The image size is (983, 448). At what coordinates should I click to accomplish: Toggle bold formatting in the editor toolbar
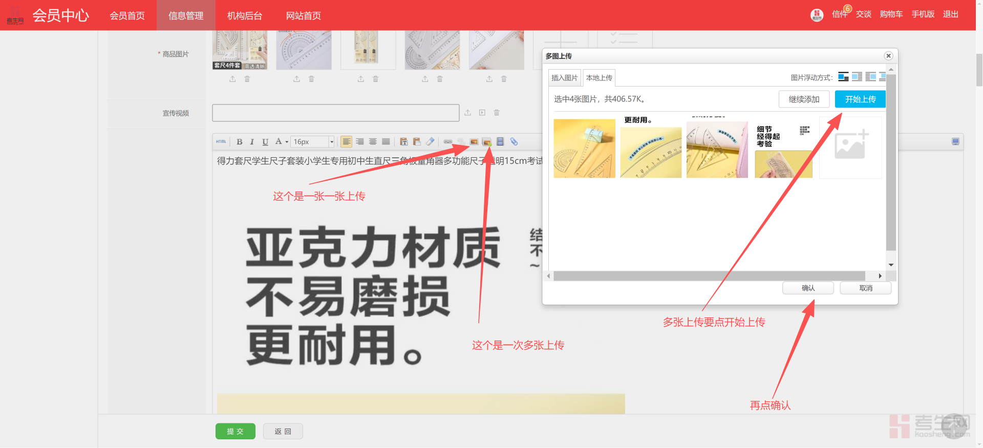tap(239, 142)
